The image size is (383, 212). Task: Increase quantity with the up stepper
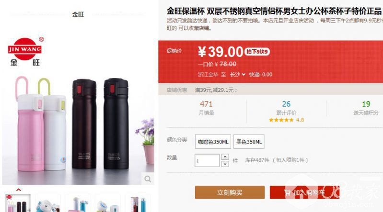tap(225, 156)
